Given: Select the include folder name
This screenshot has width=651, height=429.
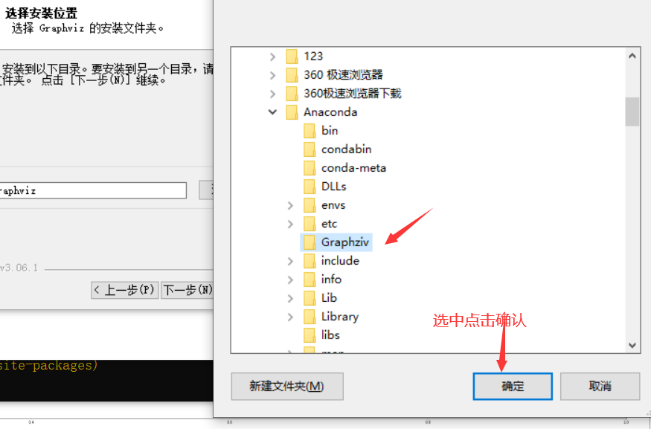Looking at the screenshot, I should [340, 261].
